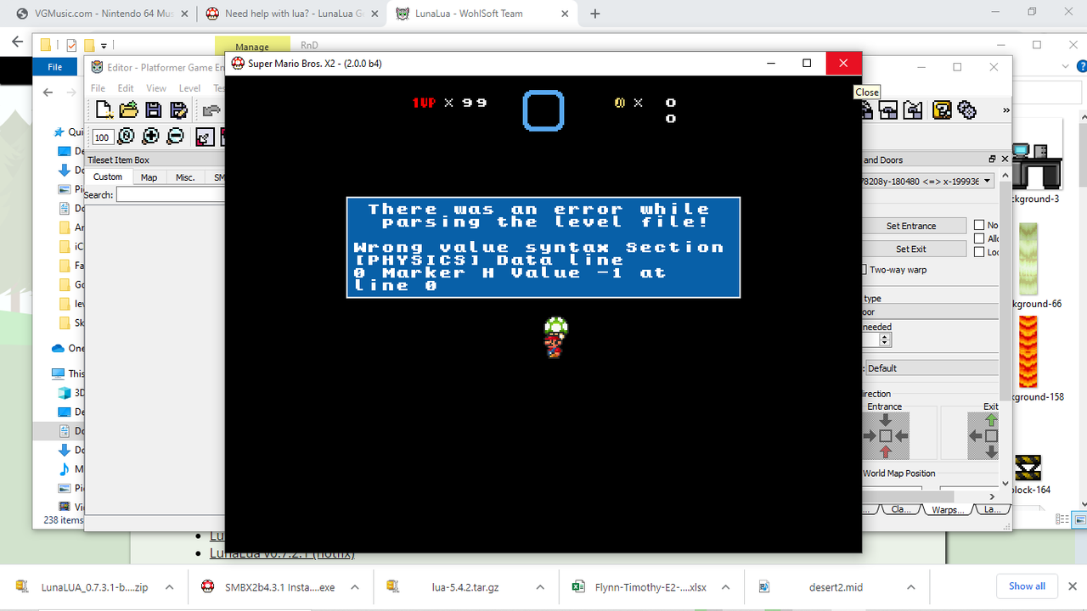The width and height of the screenshot is (1087, 611).
Task: Click the selection tool icon beside zoom-out
Action: click(206, 136)
